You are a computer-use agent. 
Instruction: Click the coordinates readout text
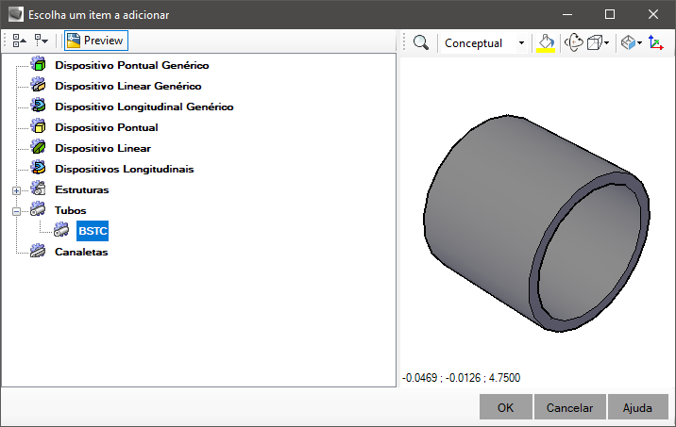461,377
